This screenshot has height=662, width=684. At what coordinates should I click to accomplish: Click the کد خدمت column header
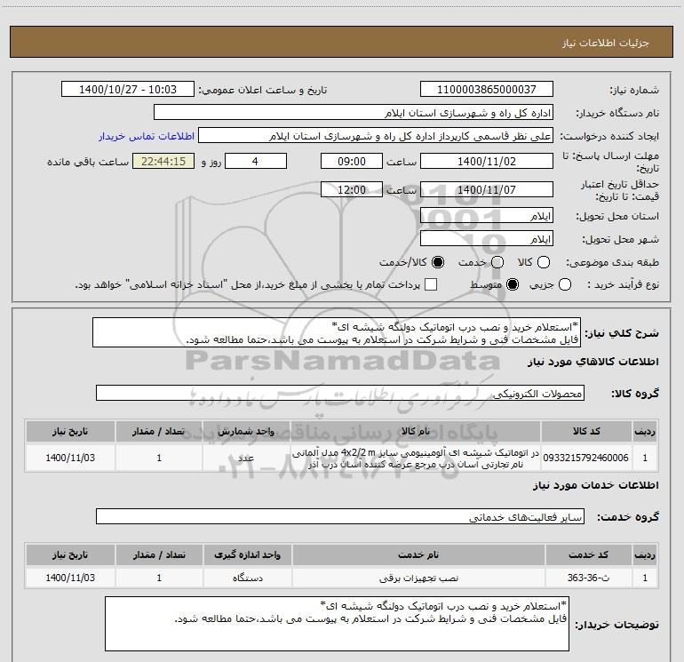tap(588, 555)
